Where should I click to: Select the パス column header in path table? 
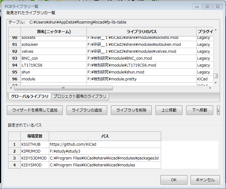click(x=105, y=136)
